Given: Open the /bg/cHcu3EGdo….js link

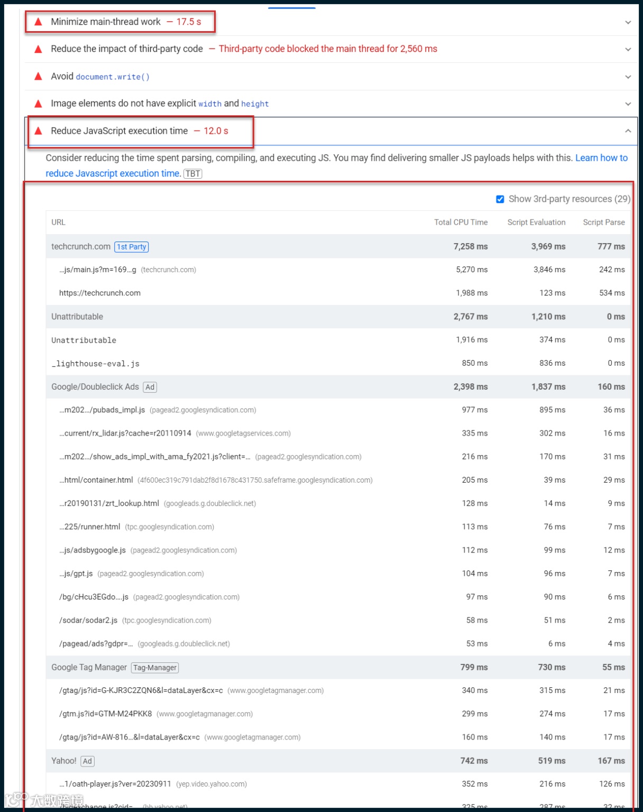Looking at the screenshot, I should tap(94, 597).
